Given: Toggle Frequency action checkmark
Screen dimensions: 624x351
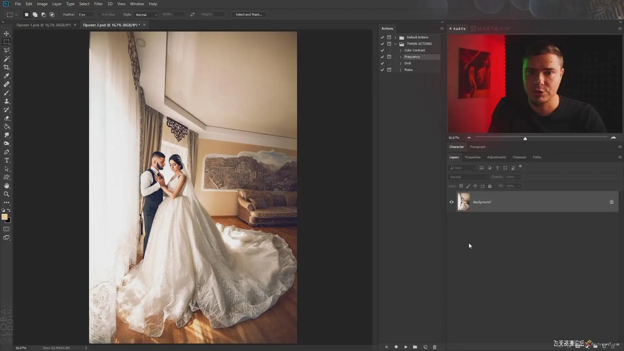Looking at the screenshot, I should pyautogui.click(x=382, y=57).
